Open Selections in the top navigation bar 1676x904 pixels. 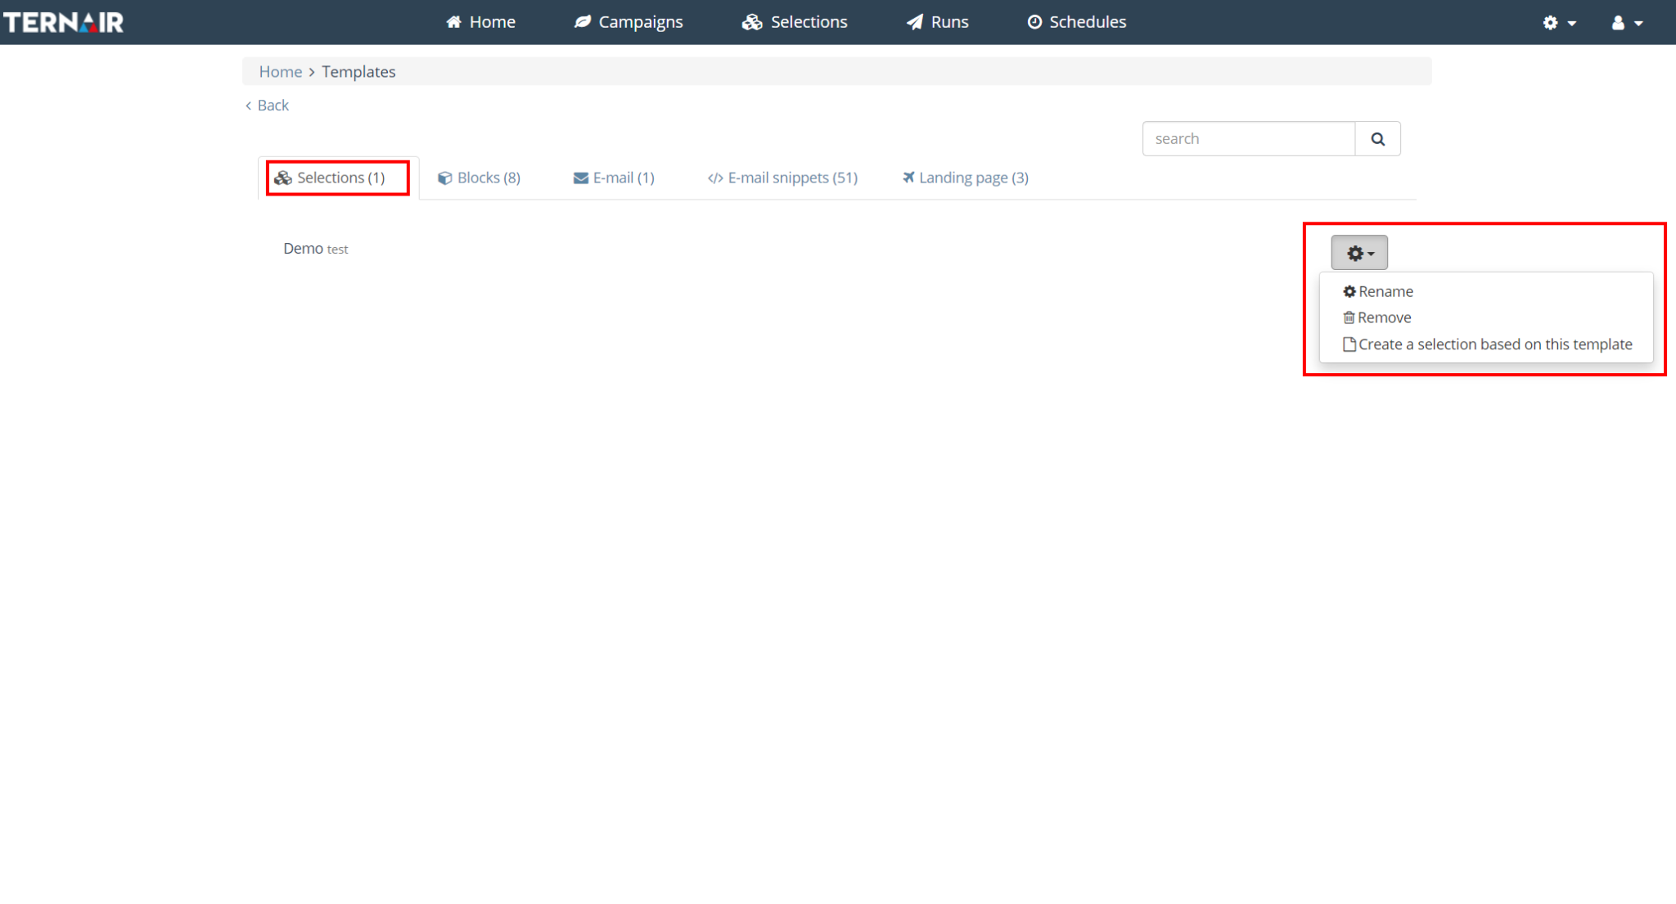pyautogui.click(x=795, y=22)
